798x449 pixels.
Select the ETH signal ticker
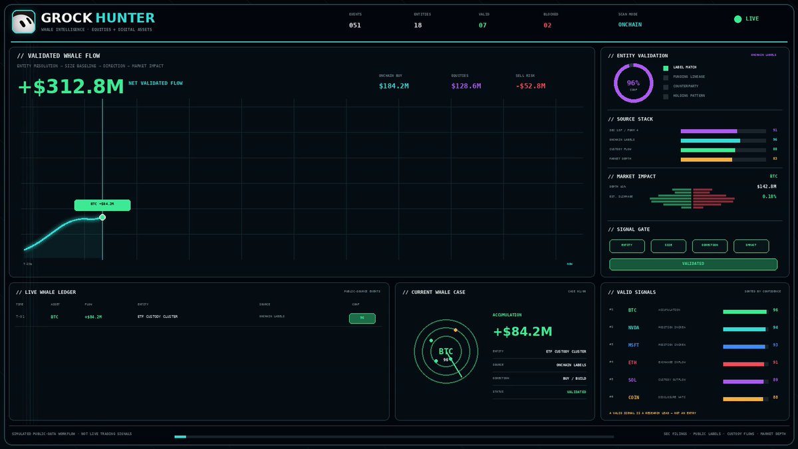click(632, 363)
